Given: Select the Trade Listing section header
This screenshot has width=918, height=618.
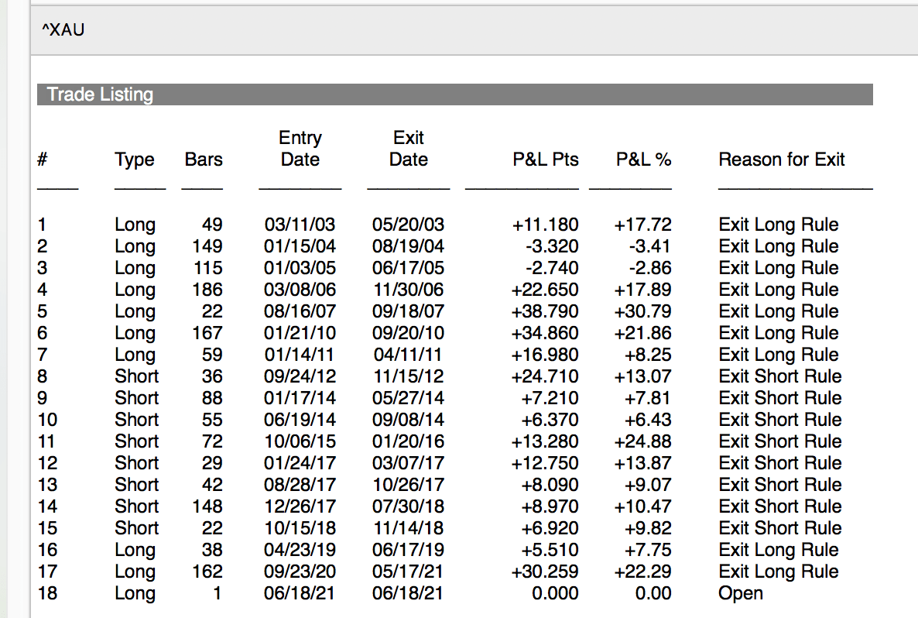Looking at the screenshot, I should [x=100, y=94].
